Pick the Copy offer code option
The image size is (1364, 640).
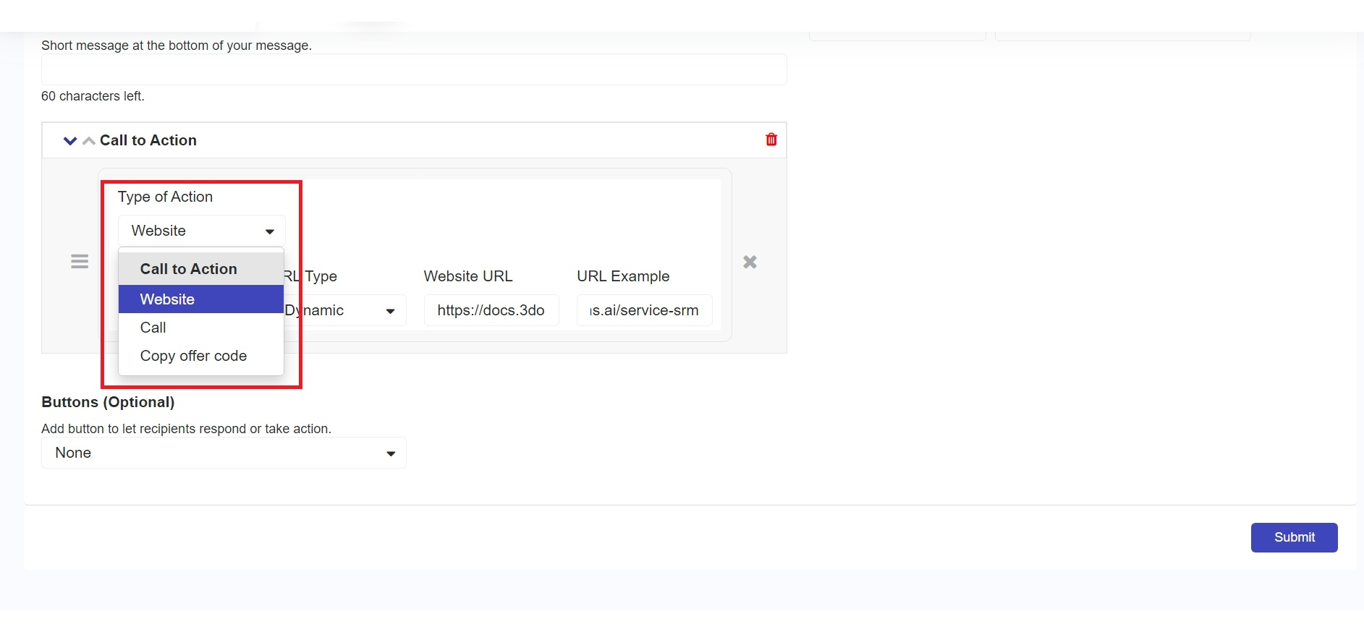[193, 356]
